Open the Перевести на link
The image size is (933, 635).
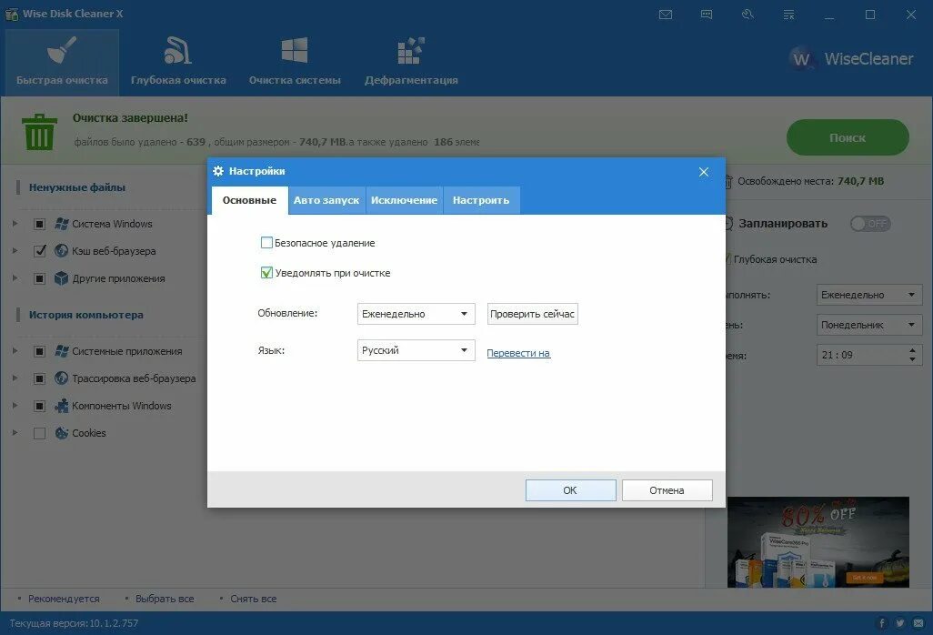(x=517, y=353)
